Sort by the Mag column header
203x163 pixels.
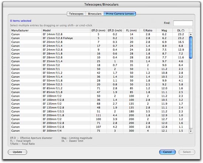coord(164,30)
